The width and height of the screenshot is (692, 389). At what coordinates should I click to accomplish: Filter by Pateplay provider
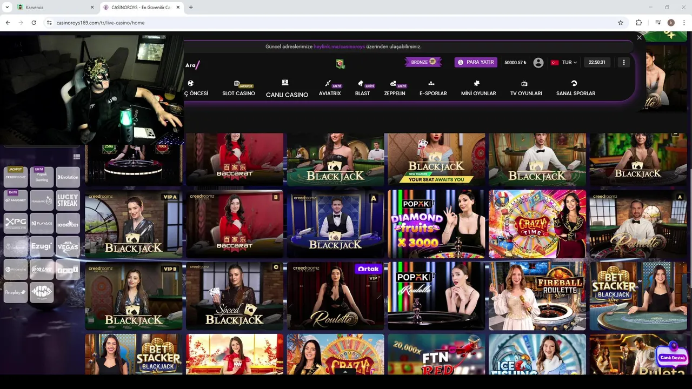(16, 292)
